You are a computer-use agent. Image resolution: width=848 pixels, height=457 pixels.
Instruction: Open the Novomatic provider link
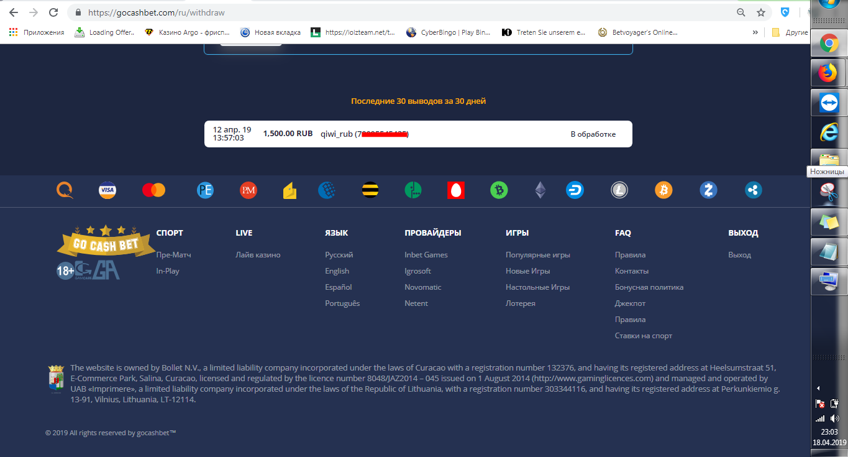pos(422,287)
